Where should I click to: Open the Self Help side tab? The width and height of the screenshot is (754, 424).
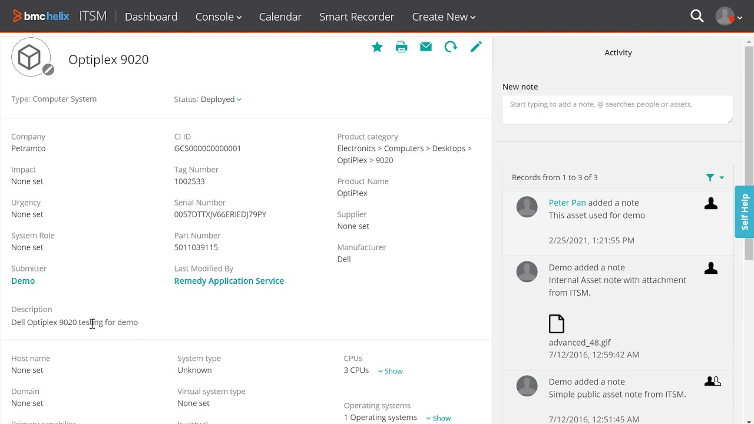tap(745, 211)
